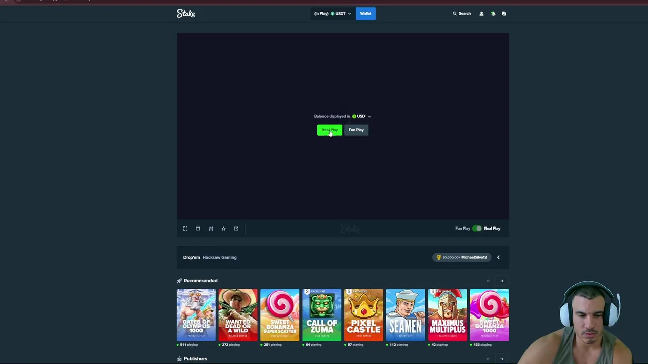Open the Seamen game tile
648x364 pixels.
click(x=406, y=315)
